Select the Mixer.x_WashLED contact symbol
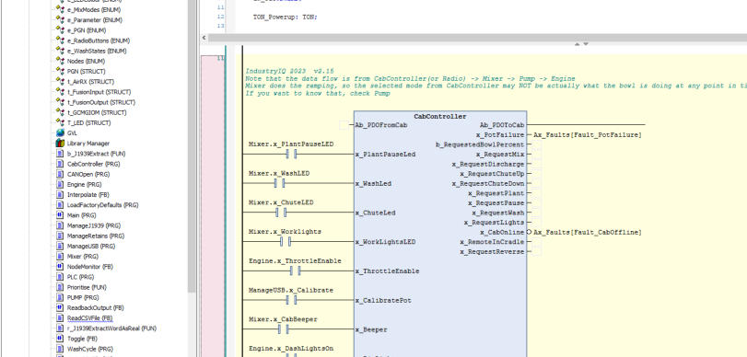The image size is (747, 357). pos(279,183)
